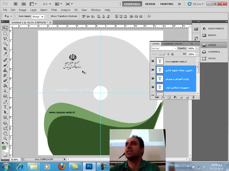Select the 3D Object Rotate tool
Image resolution: width=229 pixels, height=171 pixels.
[x=5, y=123]
